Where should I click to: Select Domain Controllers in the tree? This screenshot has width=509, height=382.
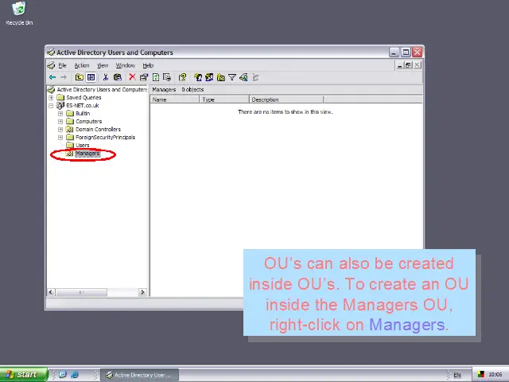click(98, 129)
